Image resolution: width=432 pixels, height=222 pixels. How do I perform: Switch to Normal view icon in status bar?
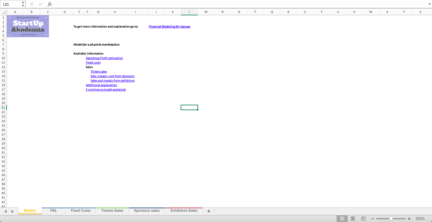tap(342, 219)
